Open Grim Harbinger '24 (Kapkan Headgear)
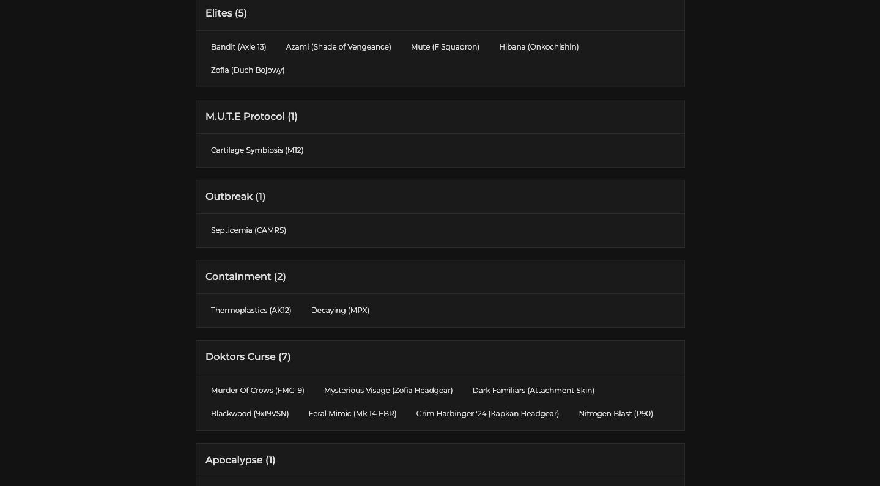This screenshot has width=880, height=486. tap(487, 414)
